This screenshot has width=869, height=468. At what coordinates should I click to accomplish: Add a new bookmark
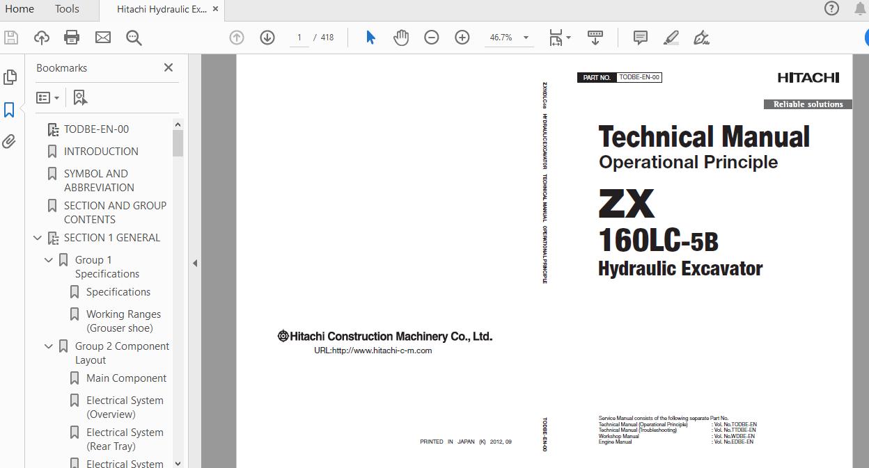79,97
